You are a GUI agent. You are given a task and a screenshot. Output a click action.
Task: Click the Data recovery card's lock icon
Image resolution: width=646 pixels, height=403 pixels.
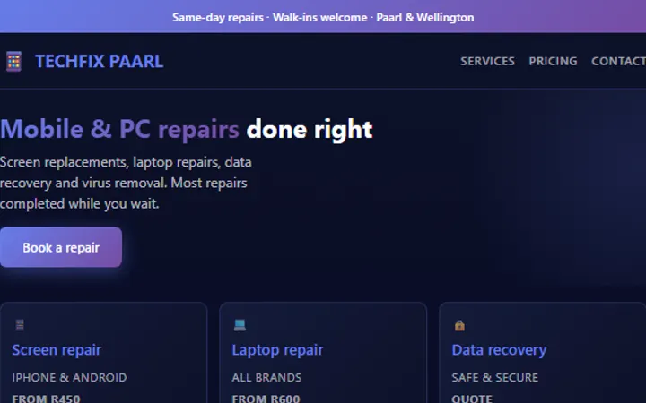(459, 325)
